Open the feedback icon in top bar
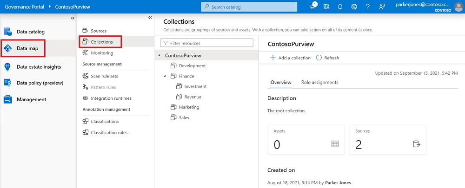Image resolution: width=465 pixels, height=188 pixels. [x=382, y=6]
